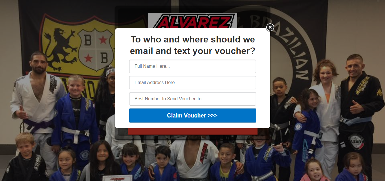Click the Alvarez logo above the popup
The height and width of the screenshot is (181, 385).
[193, 21]
